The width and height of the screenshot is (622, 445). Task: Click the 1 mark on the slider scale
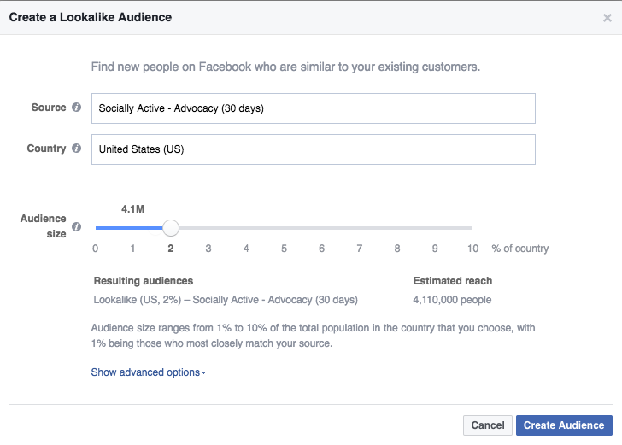point(132,249)
